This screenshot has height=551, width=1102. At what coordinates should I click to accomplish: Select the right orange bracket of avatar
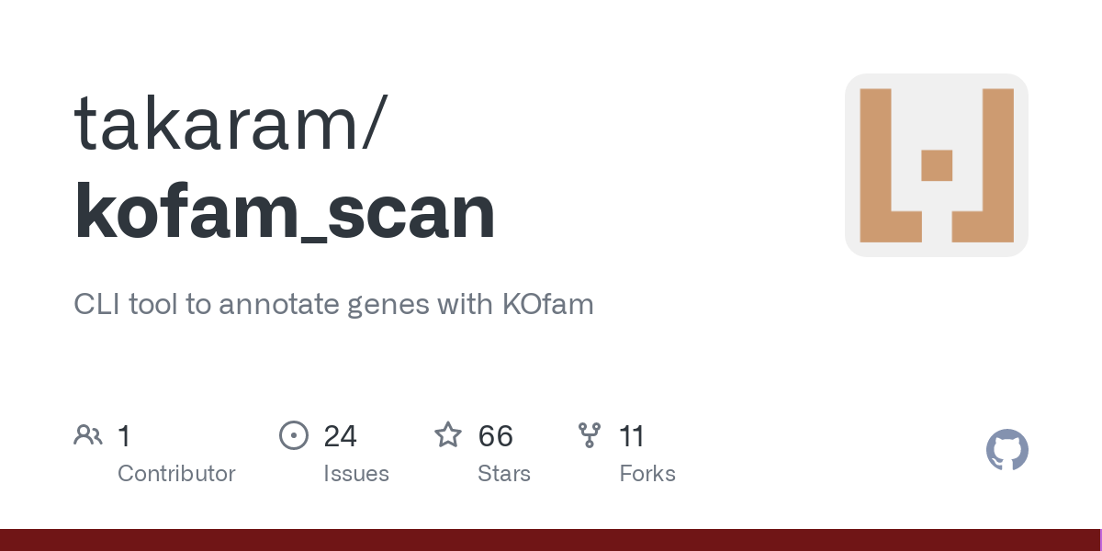coord(983,165)
